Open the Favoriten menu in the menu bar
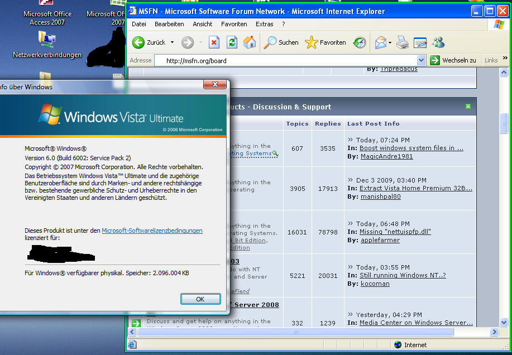 tap(234, 24)
